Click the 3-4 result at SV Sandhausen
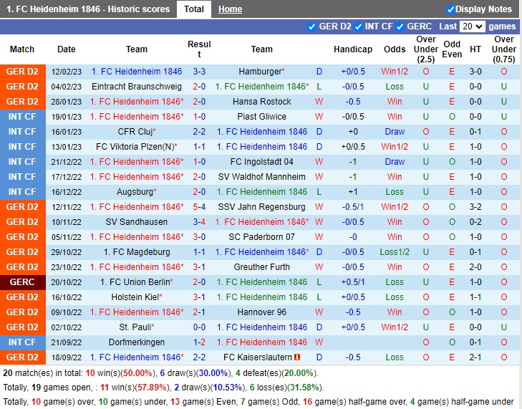522x409 pixels. click(199, 222)
